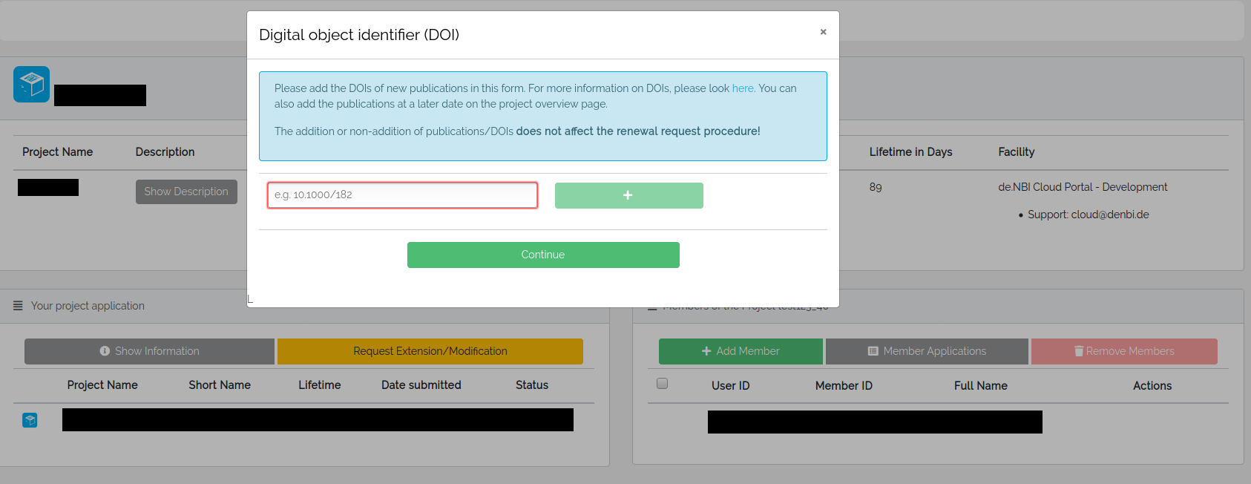Click the Add Member button
Viewport: 1251px width, 484px height.
click(x=740, y=351)
